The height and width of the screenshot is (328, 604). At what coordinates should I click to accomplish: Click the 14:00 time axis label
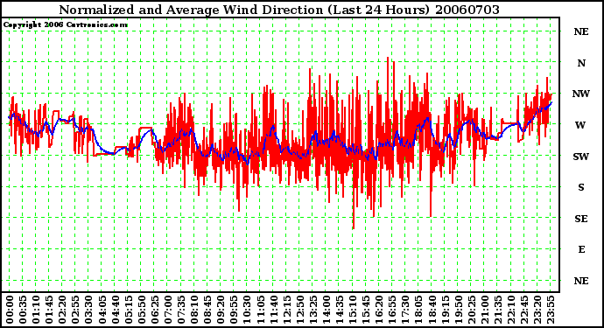click(326, 310)
